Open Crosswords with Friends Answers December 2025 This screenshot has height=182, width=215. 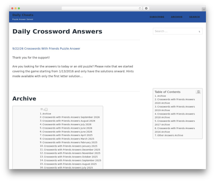coord(70,150)
